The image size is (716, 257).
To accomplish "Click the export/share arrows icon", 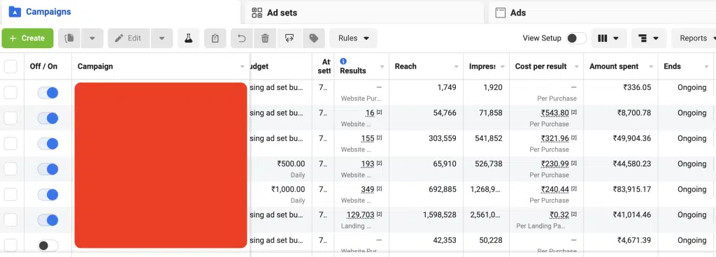I will point(289,38).
